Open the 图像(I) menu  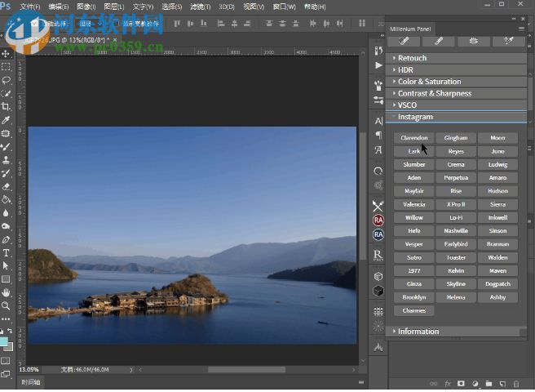tap(86, 7)
